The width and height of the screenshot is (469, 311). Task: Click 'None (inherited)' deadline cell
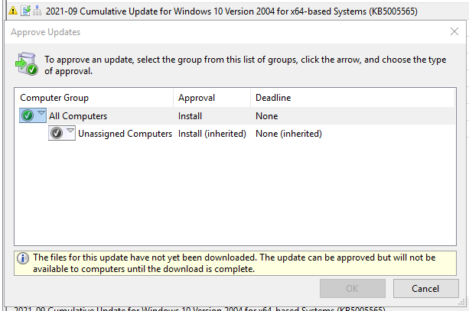tap(288, 134)
